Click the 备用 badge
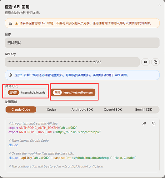Viewport: 165px width, 178px height. pos(57,92)
